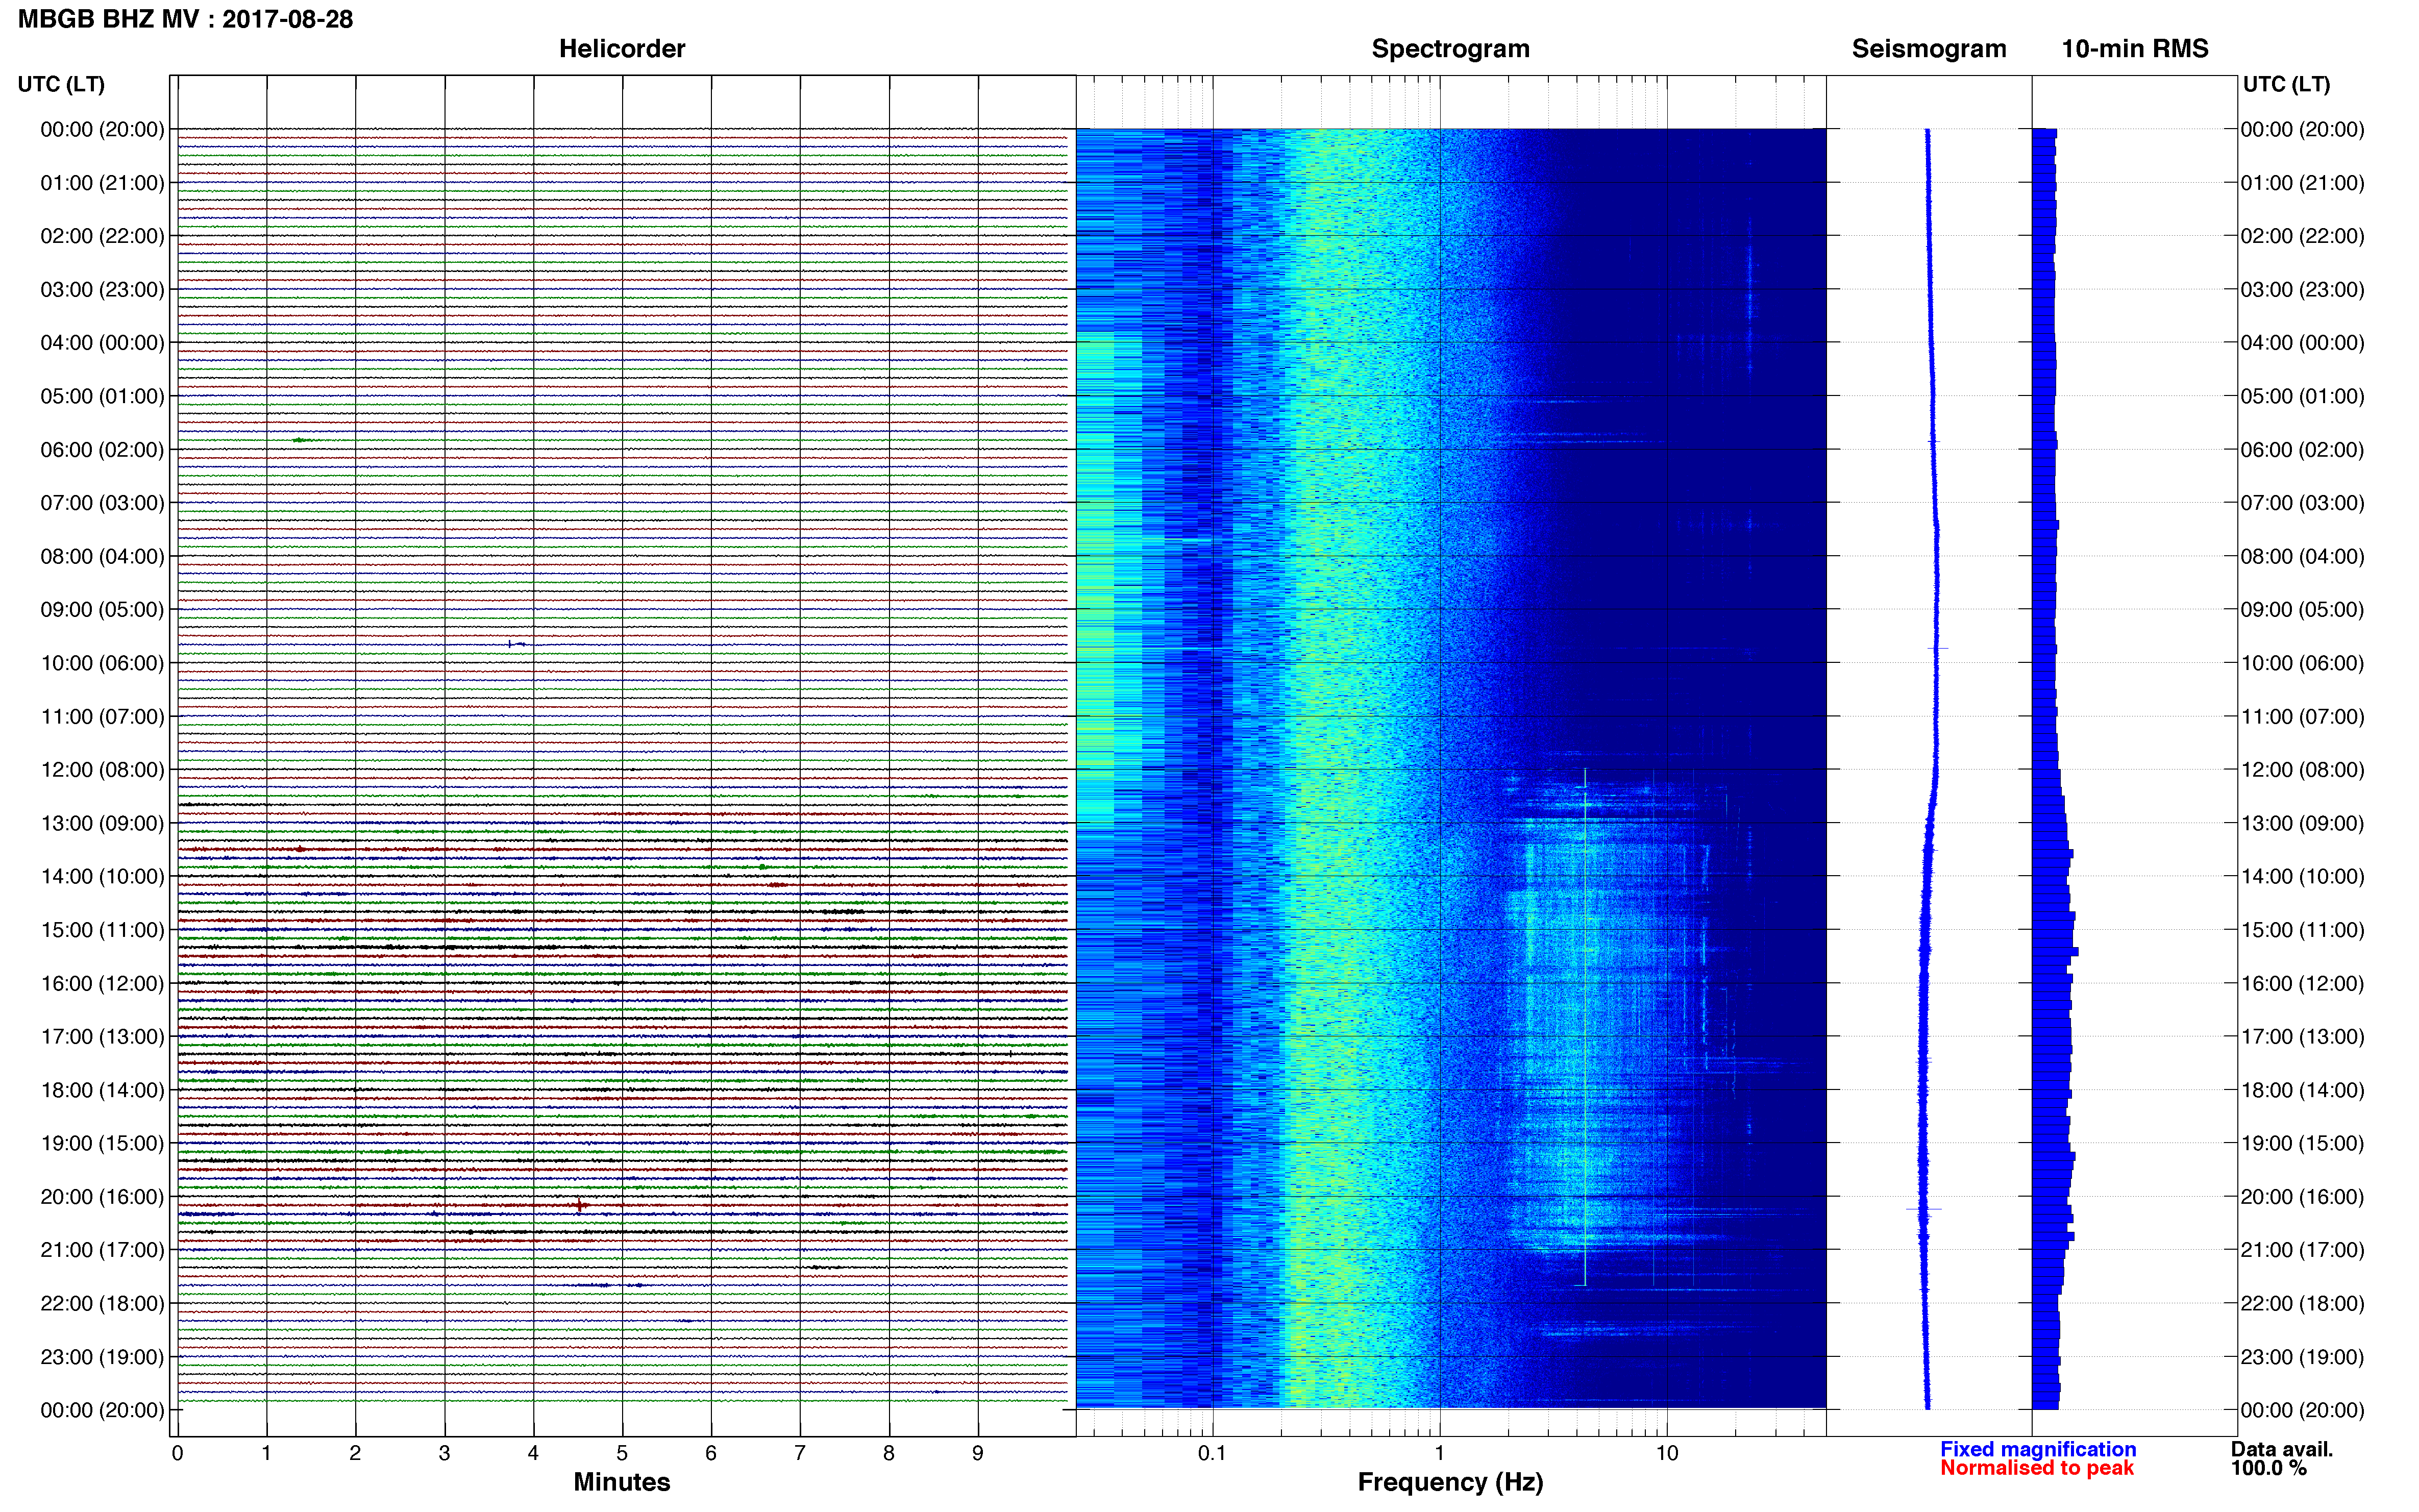Click the '1' tick on the Frequency axis
The image size is (2419, 1512).
[1439, 1454]
